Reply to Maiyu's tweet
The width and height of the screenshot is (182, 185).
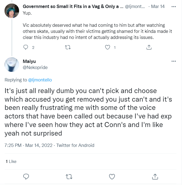click(26, 177)
